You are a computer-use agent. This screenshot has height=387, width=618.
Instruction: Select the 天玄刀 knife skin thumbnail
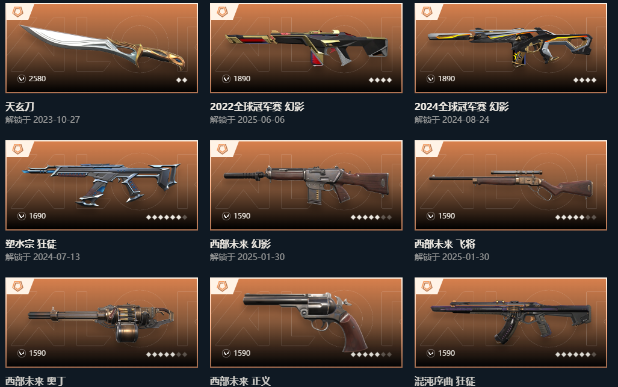pyautogui.click(x=102, y=48)
